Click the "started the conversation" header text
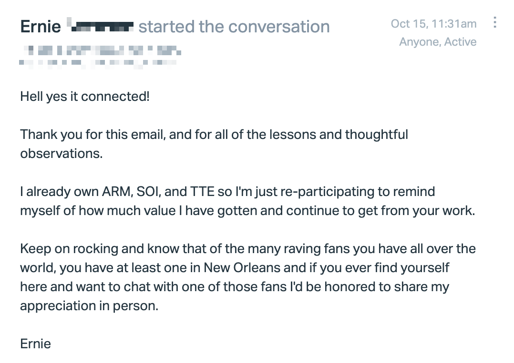 click(x=234, y=27)
